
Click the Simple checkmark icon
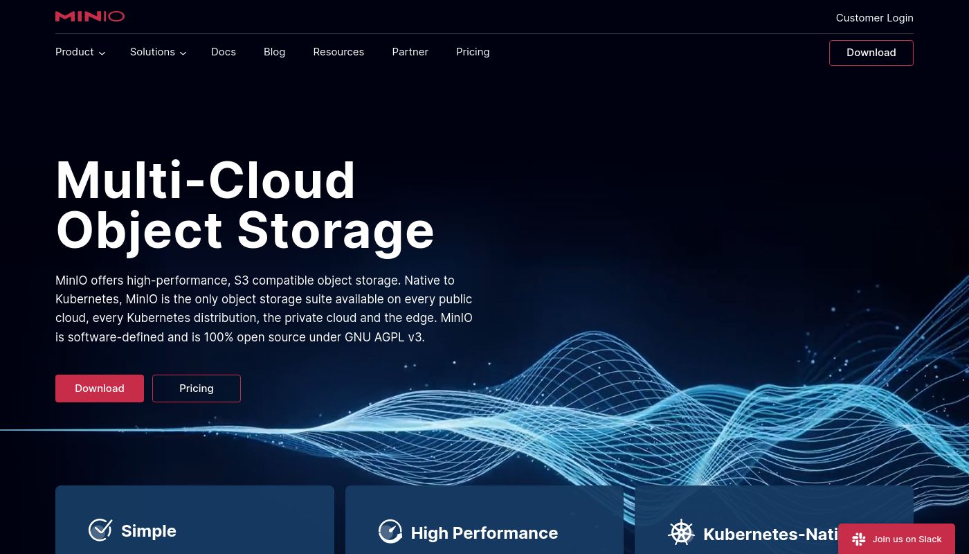point(100,530)
